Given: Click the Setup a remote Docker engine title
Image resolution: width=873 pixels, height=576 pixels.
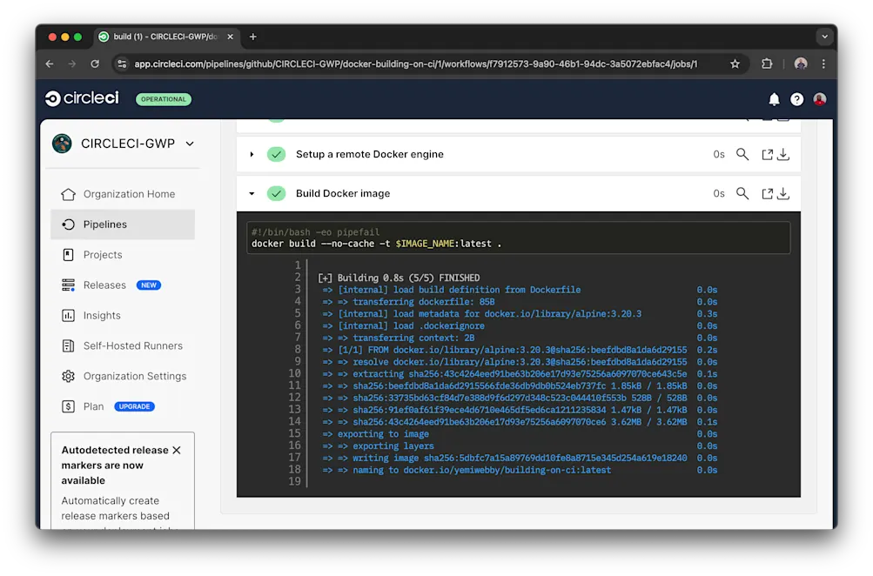Looking at the screenshot, I should 370,154.
